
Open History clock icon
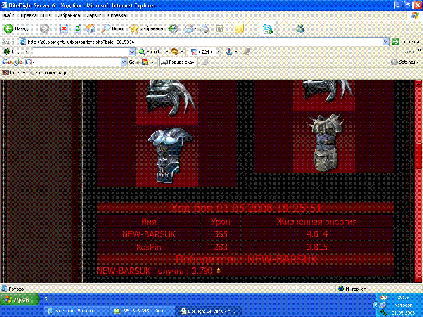[x=173, y=28]
